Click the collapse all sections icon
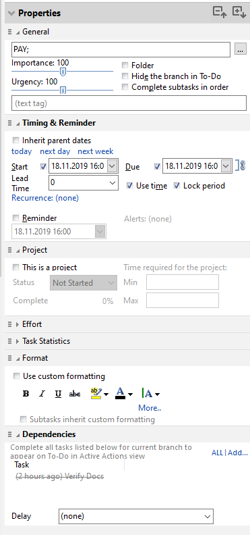250x535 pixels. tap(220, 12)
